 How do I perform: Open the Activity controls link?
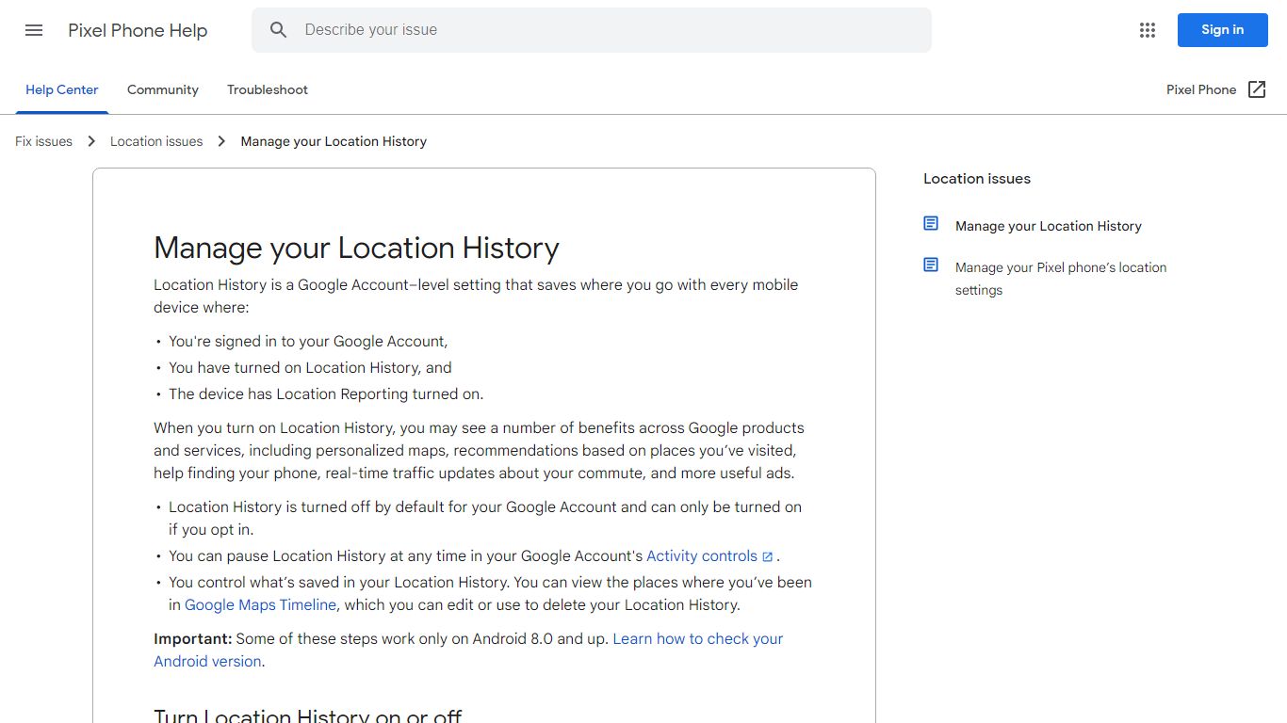coord(702,556)
